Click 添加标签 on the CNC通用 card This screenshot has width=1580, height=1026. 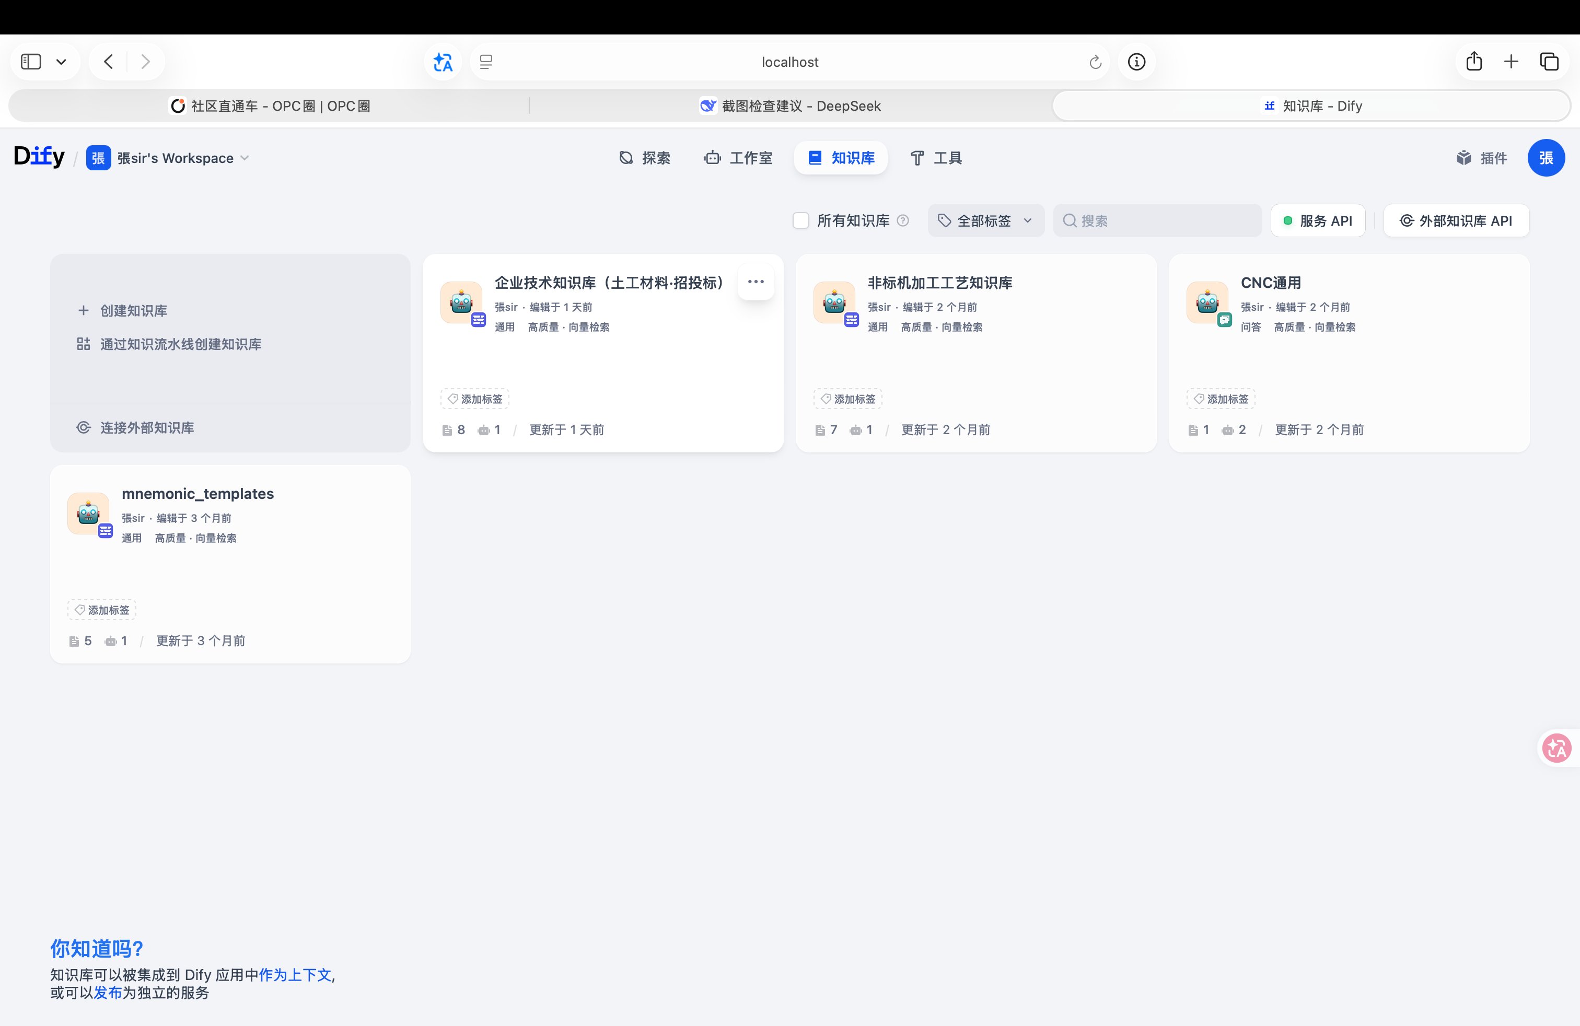coord(1221,399)
